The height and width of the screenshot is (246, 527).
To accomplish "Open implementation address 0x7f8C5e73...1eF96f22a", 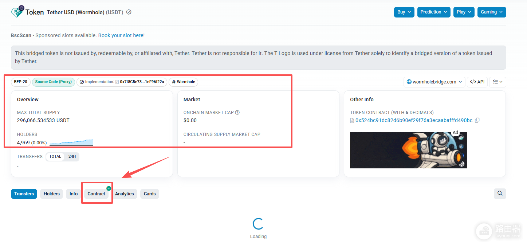I will pyautogui.click(x=142, y=82).
